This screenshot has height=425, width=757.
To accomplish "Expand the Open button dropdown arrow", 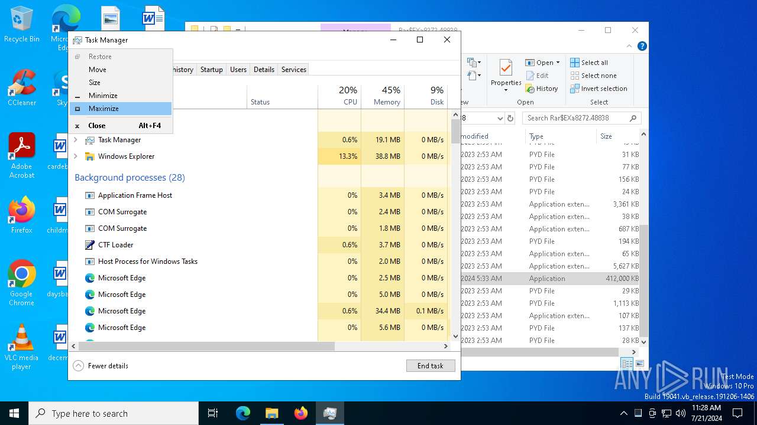I will click(558, 63).
